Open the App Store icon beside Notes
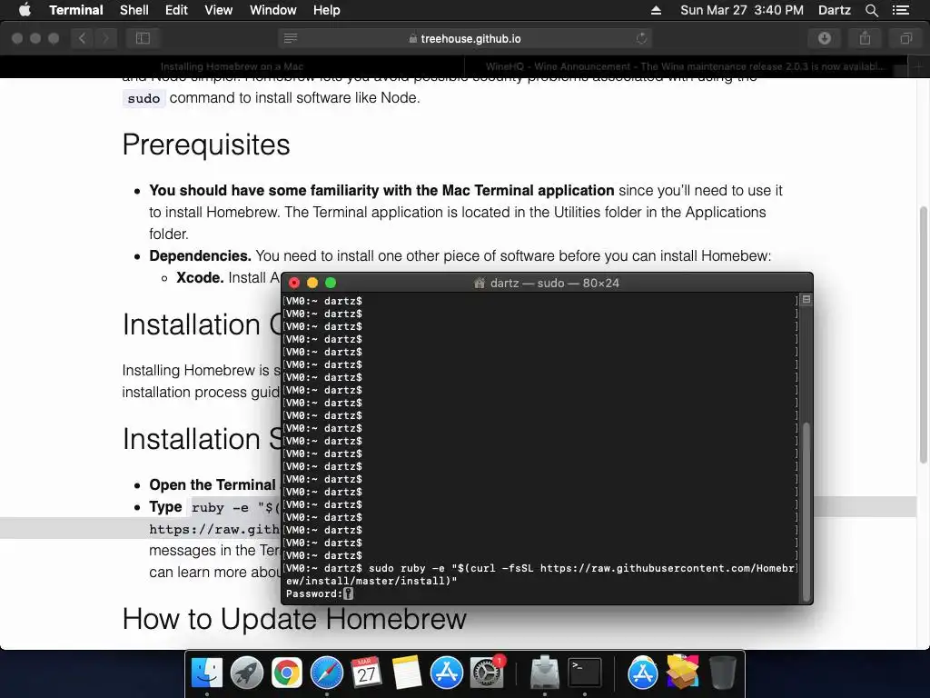This screenshot has width=930, height=698. coord(447,673)
